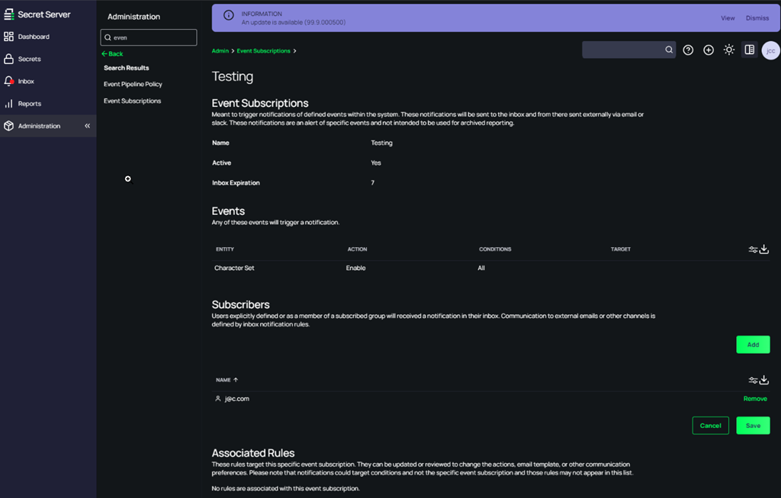Open the Inbox navigation item
This screenshot has width=781, height=498.
pyautogui.click(x=26, y=81)
